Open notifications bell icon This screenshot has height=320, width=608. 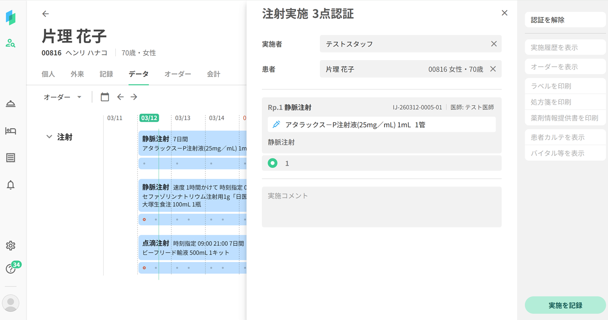pos(10,185)
